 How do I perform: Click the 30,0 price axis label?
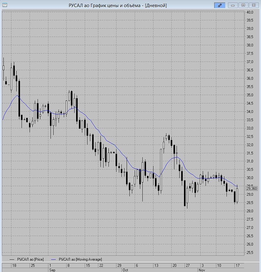250,178
